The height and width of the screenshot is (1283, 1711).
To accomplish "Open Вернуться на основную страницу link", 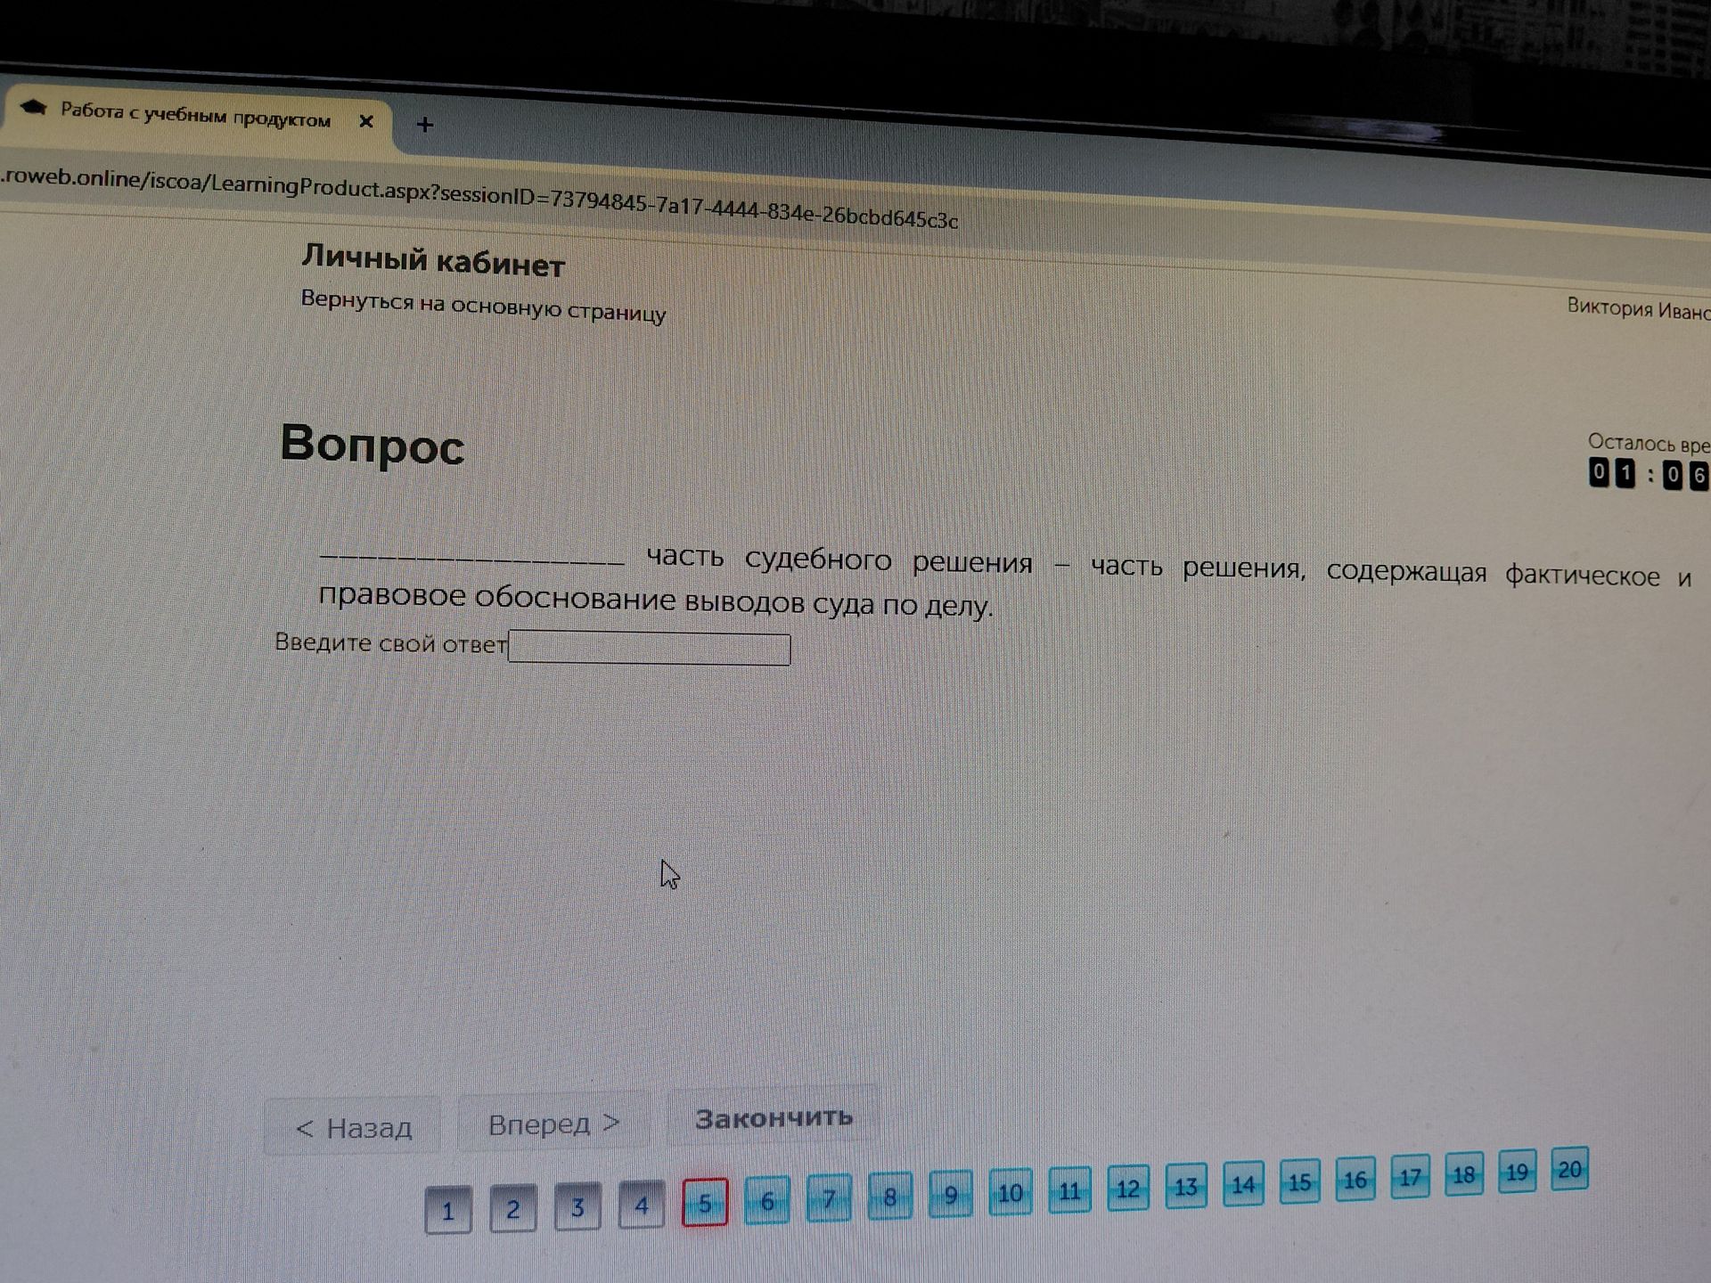I will (x=483, y=306).
